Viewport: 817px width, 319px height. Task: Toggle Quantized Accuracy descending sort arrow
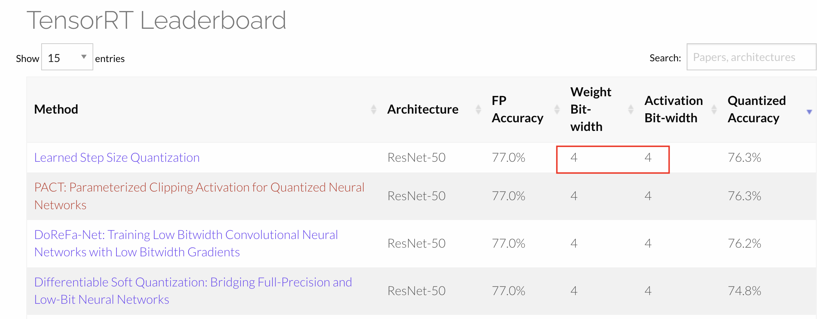[809, 112]
